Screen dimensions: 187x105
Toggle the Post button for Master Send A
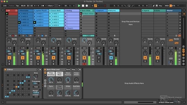click(x=171, y=40)
